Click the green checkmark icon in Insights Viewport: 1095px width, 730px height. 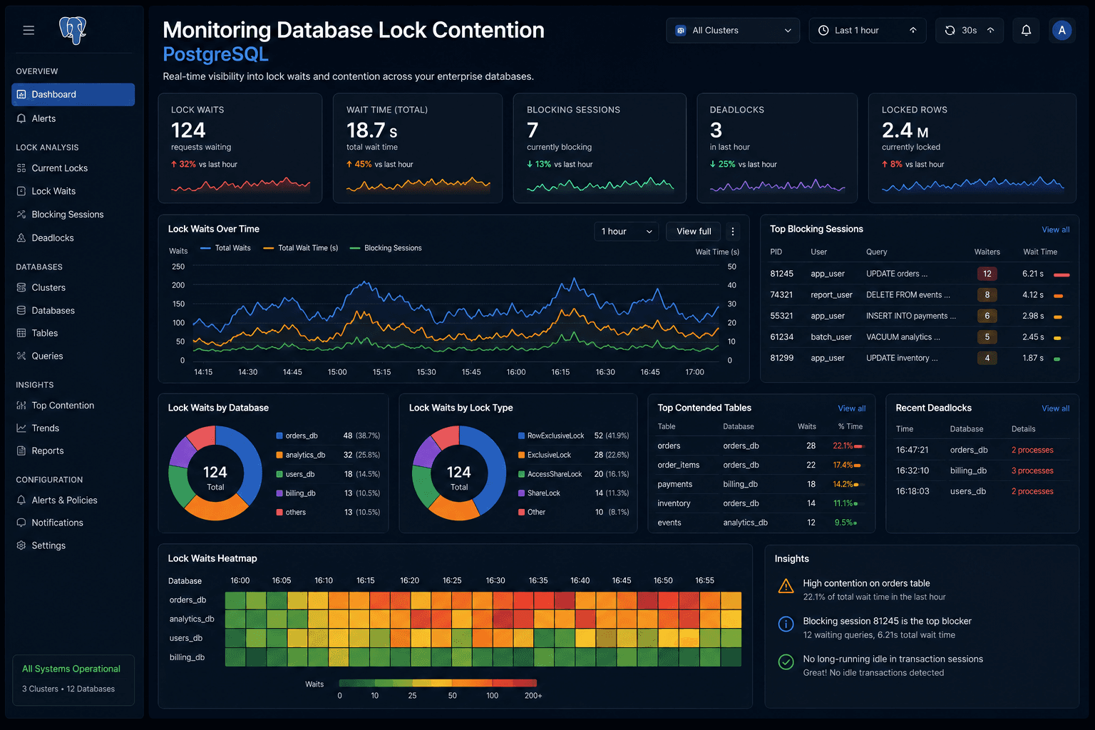click(786, 662)
